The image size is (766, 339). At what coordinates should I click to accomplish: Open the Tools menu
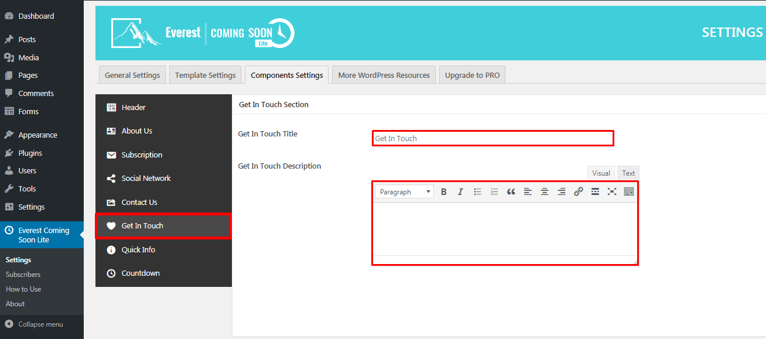click(x=42, y=189)
